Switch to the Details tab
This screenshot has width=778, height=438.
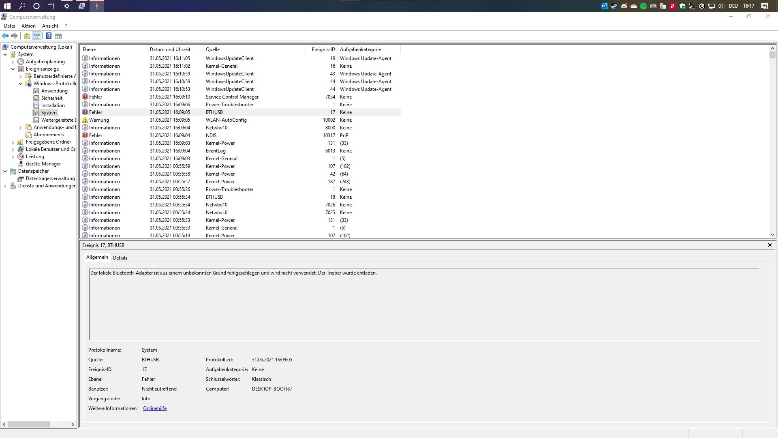(120, 258)
